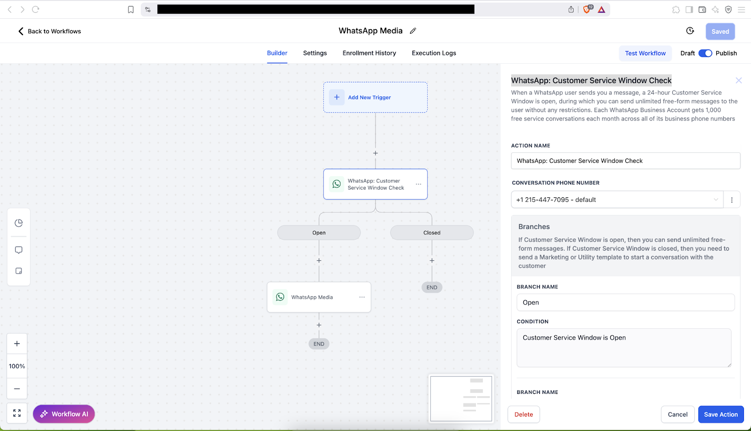Click the Saved button
This screenshot has height=431, width=751.
click(x=720, y=31)
